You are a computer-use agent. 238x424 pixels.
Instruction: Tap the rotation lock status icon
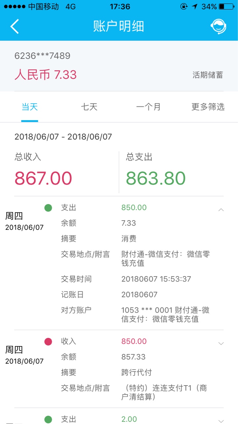point(184,7)
